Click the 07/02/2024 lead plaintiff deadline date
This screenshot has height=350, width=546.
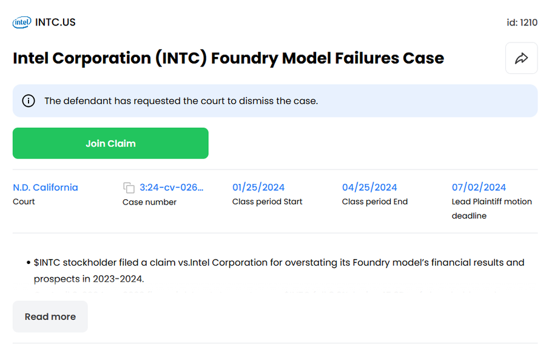[479, 187]
